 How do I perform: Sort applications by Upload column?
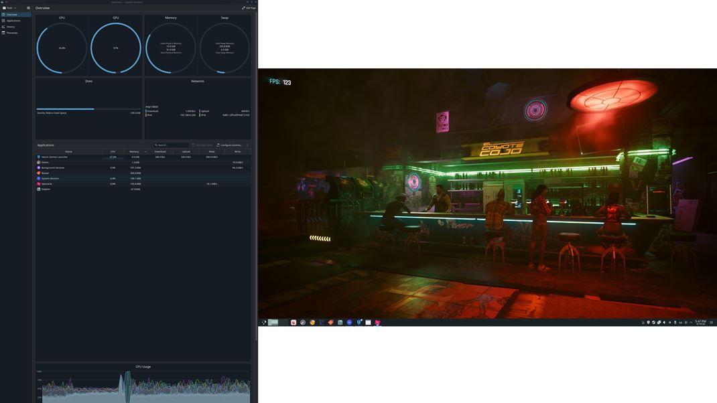(186, 151)
